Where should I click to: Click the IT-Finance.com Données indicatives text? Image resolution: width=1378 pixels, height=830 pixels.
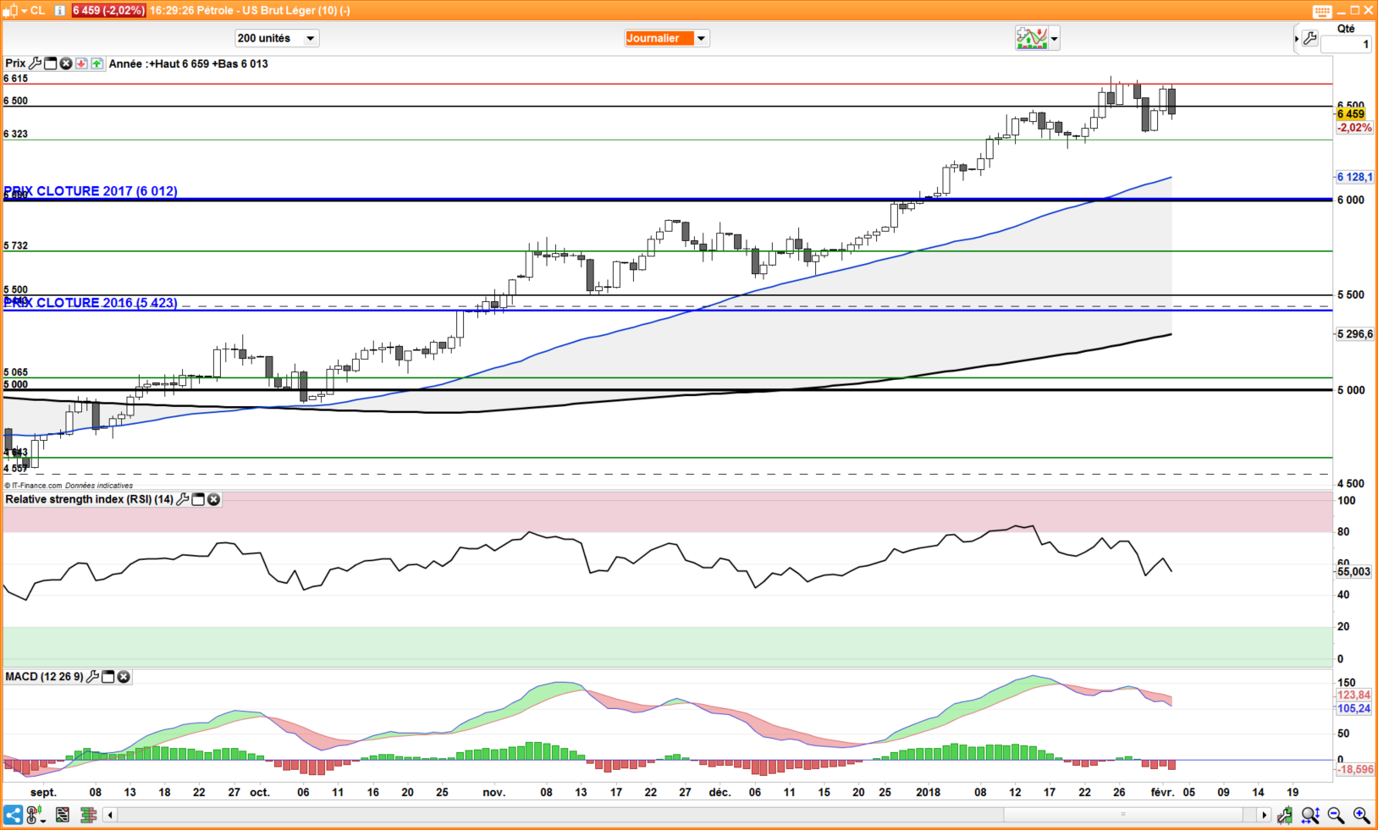coord(69,486)
